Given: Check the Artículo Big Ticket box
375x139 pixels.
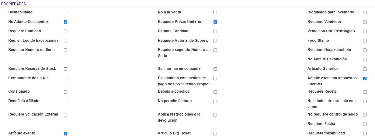Looking at the screenshot, I should pyautogui.click(x=215, y=134).
